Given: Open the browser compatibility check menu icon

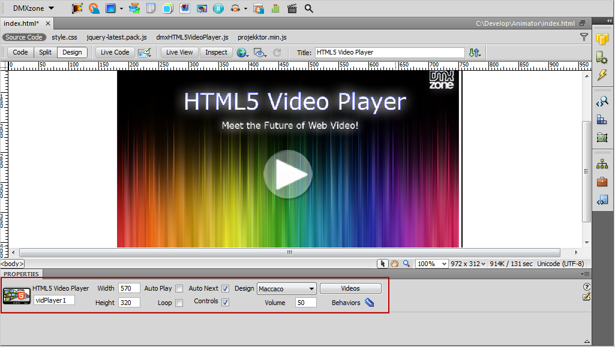Looking at the screenshot, I should 145,53.
